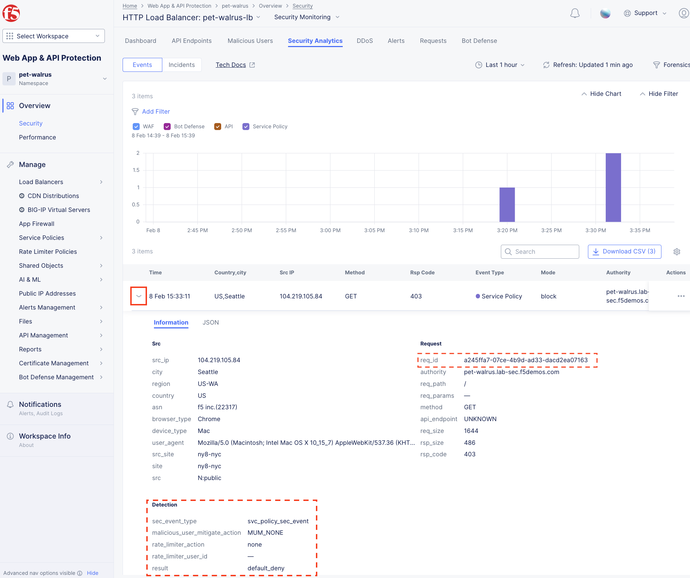Collapse the 8 Feb 15:33:11 event row

pos(139,296)
